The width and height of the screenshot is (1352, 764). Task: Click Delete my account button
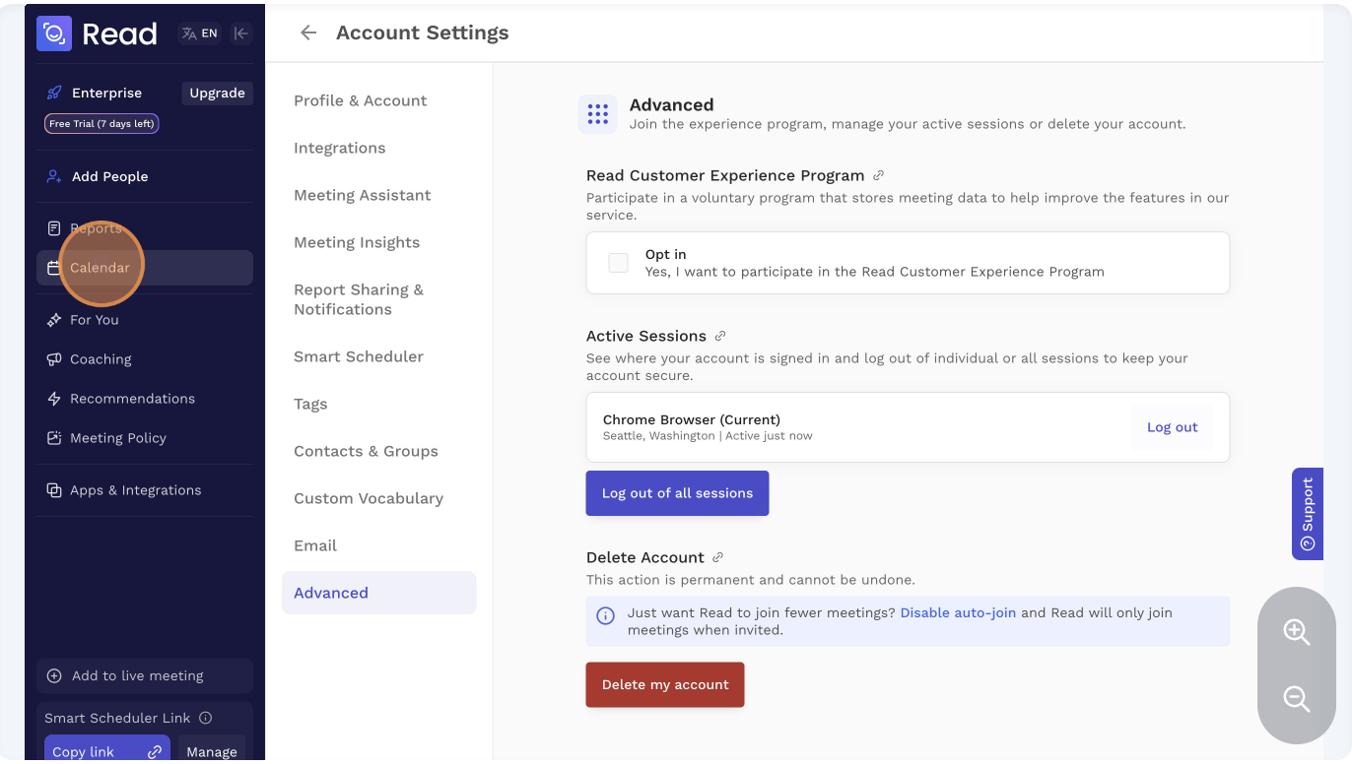click(665, 684)
